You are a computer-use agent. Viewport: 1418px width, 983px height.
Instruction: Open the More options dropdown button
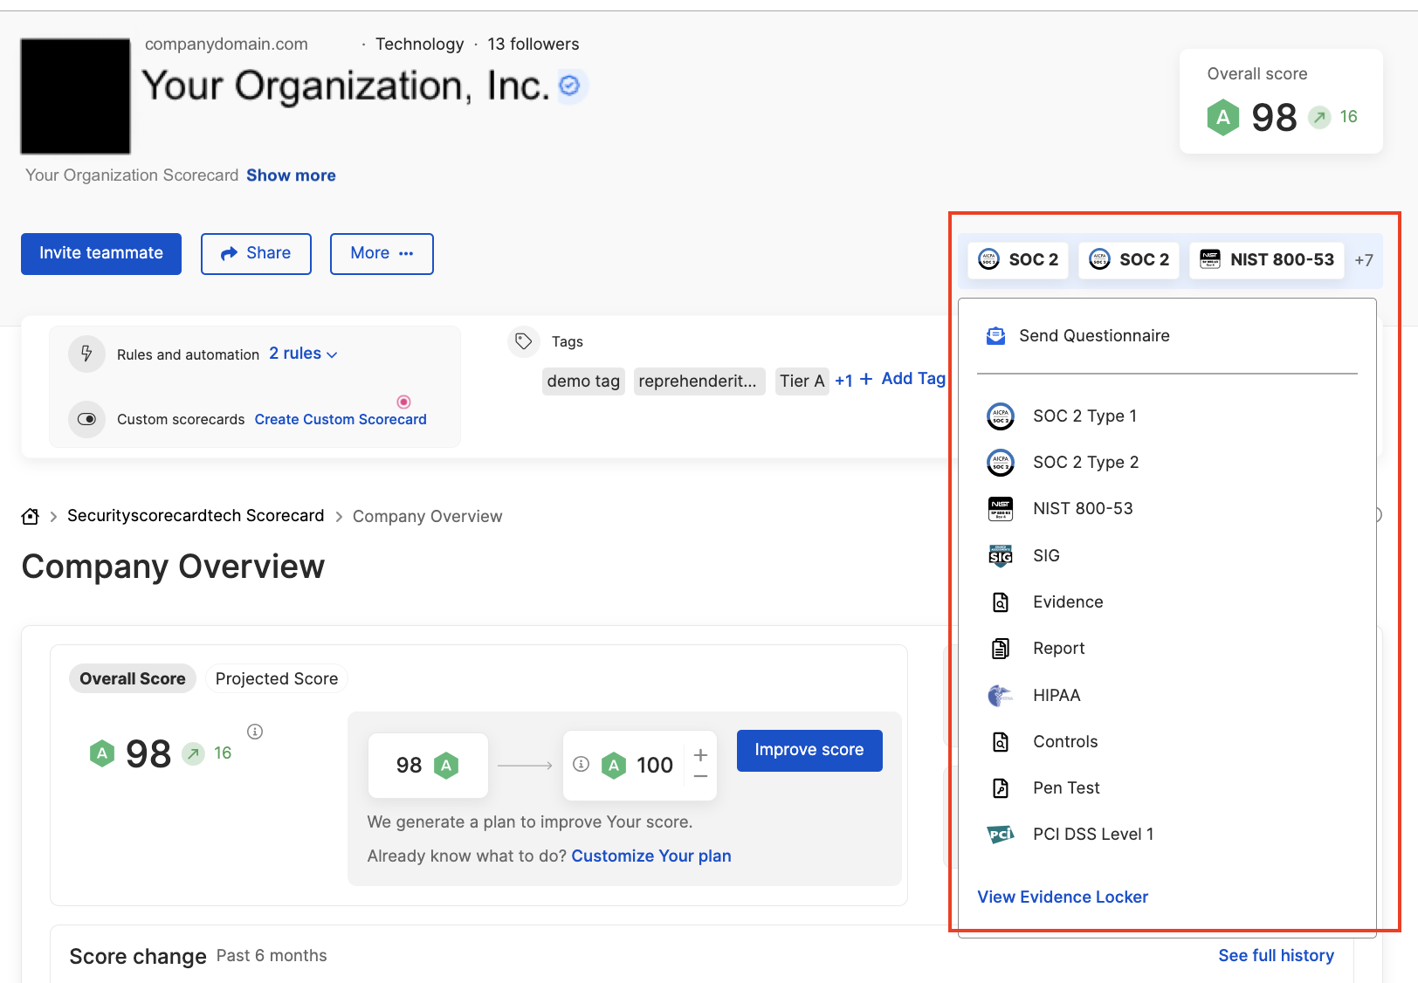[x=382, y=253]
